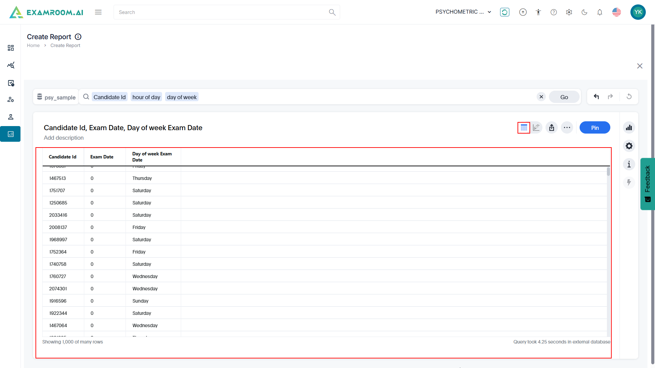The width and height of the screenshot is (655, 368).
Task: Open chart settings gear in right panel
Action: pos(629,146)
